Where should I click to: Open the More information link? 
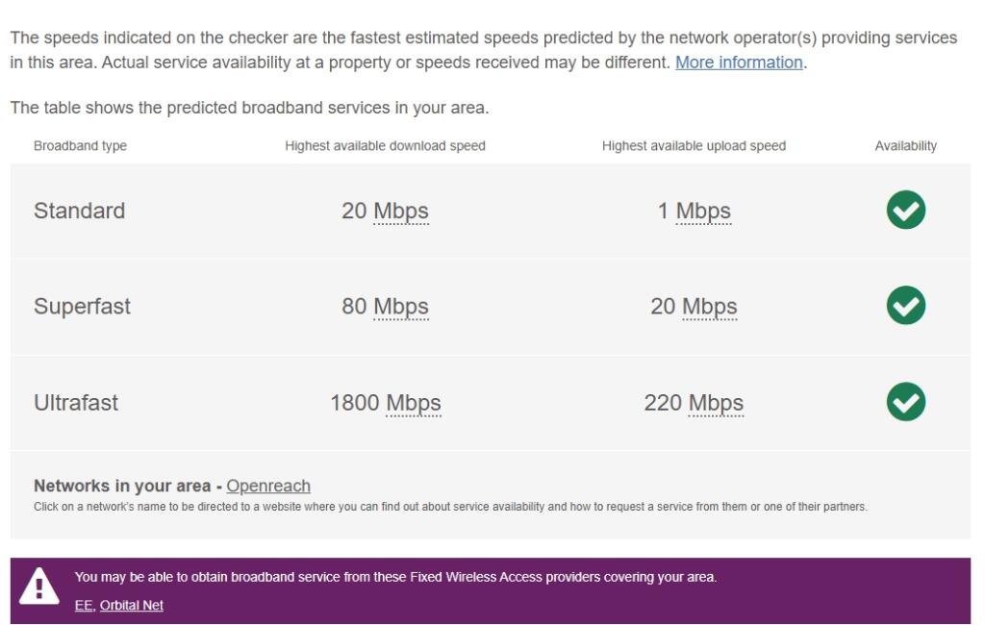[x=739, y=62]
